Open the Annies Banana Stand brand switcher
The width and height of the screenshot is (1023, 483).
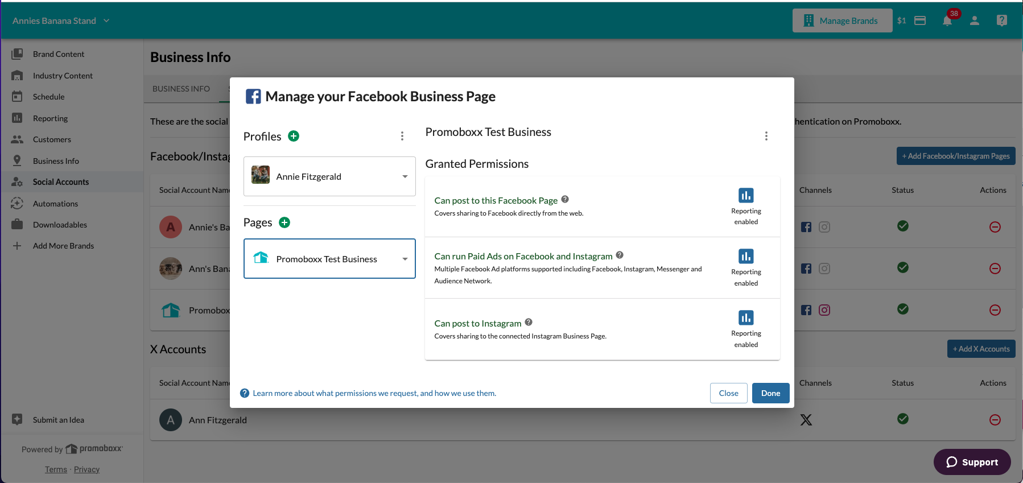tap(61, 20)
